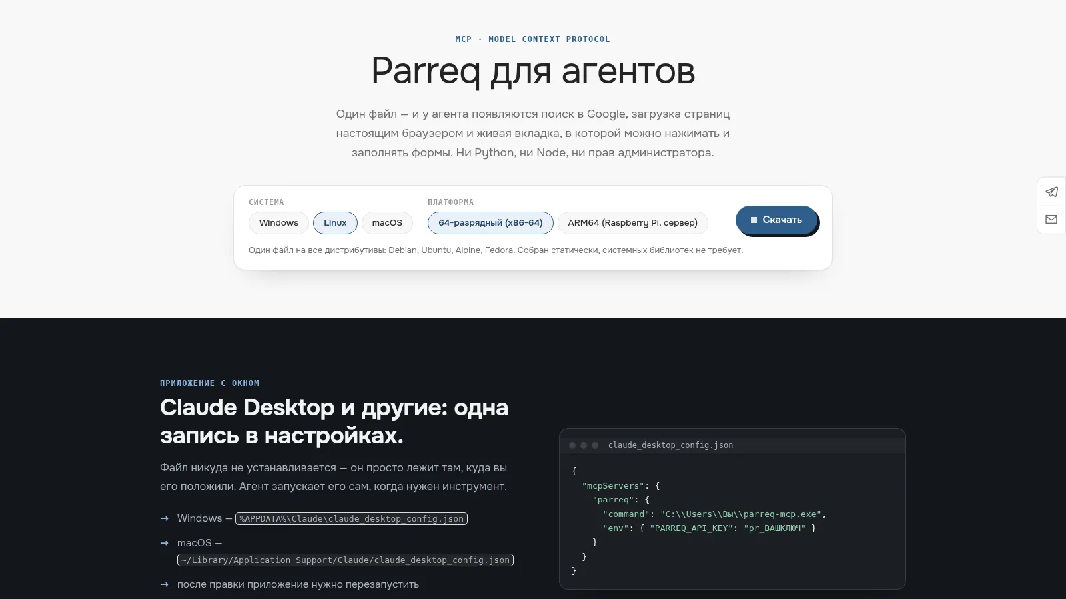The image size is (1066, 599).
Task: Click the СИСТЕМА label
Action: point(266,202)
